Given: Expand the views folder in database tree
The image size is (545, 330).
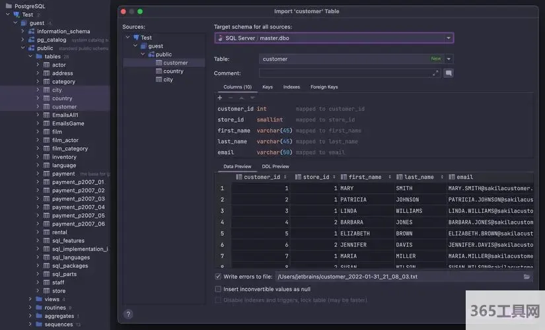Looking at the screenshot, I should (x=30, y=299).
